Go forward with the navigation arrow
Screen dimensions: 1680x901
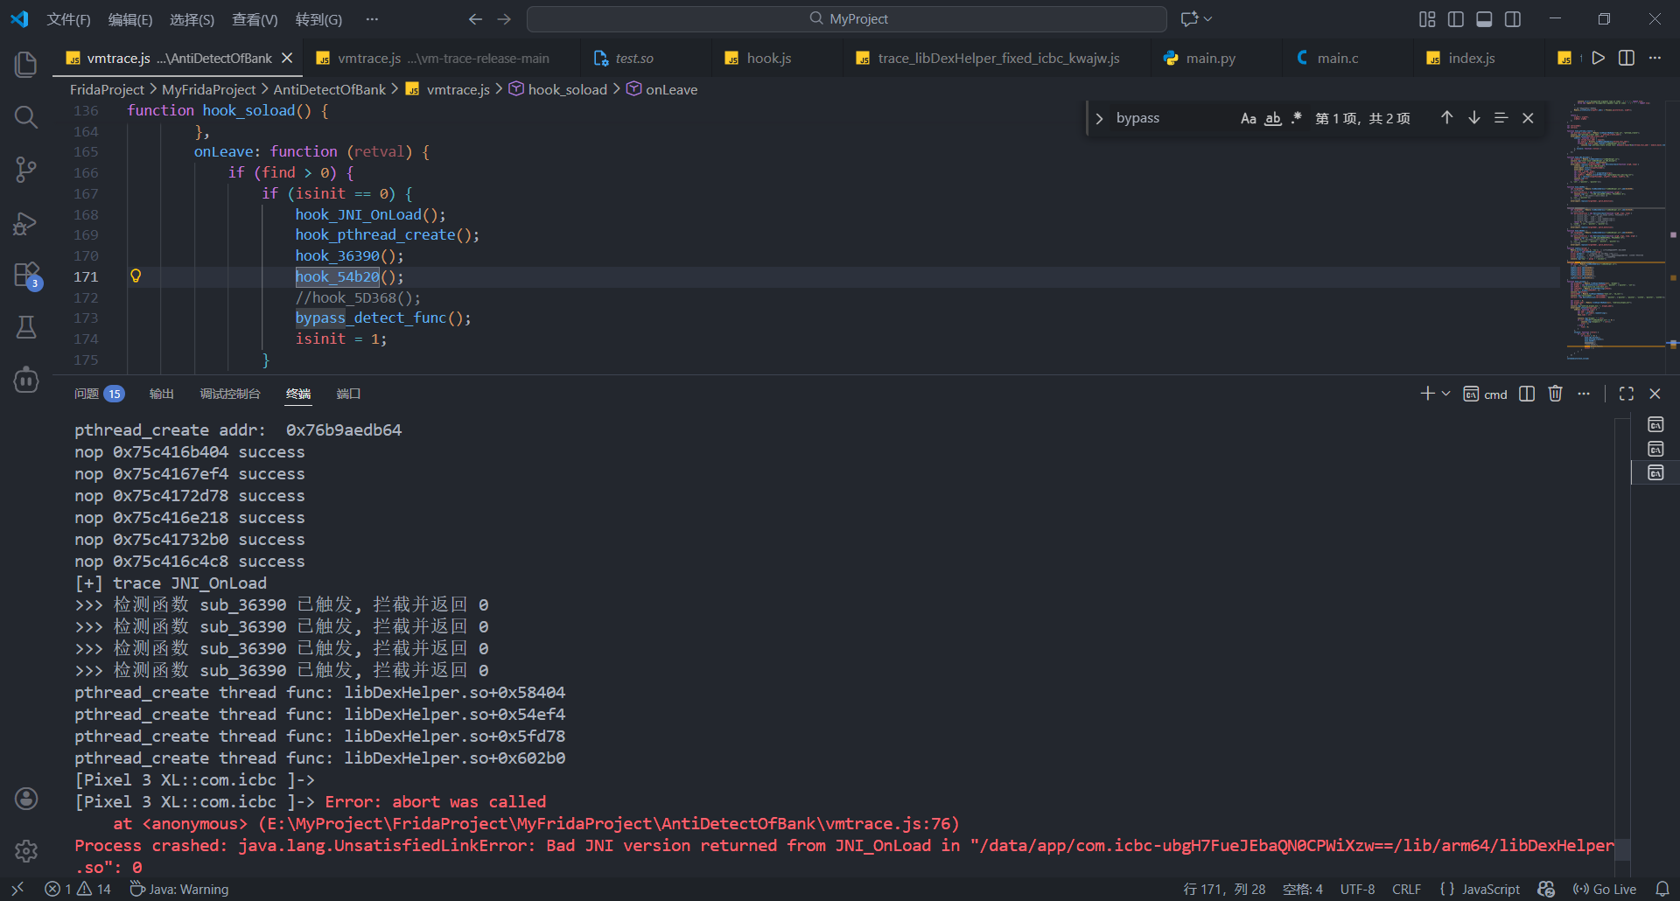coord(504,19)
